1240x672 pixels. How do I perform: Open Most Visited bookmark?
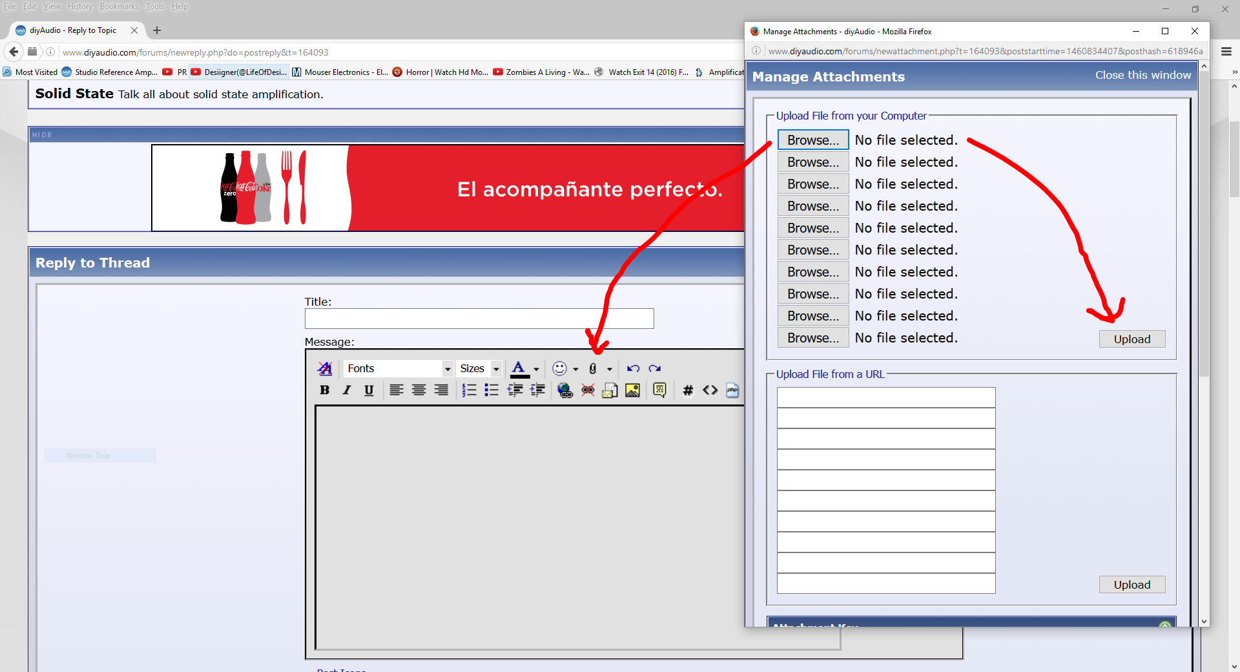(30, 72)
